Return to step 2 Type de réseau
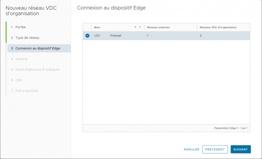The width and height of the screenshot is (262, 159). click(x=25, y=38)
